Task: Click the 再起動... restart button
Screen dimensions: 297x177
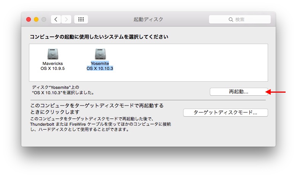Action: 239,92
